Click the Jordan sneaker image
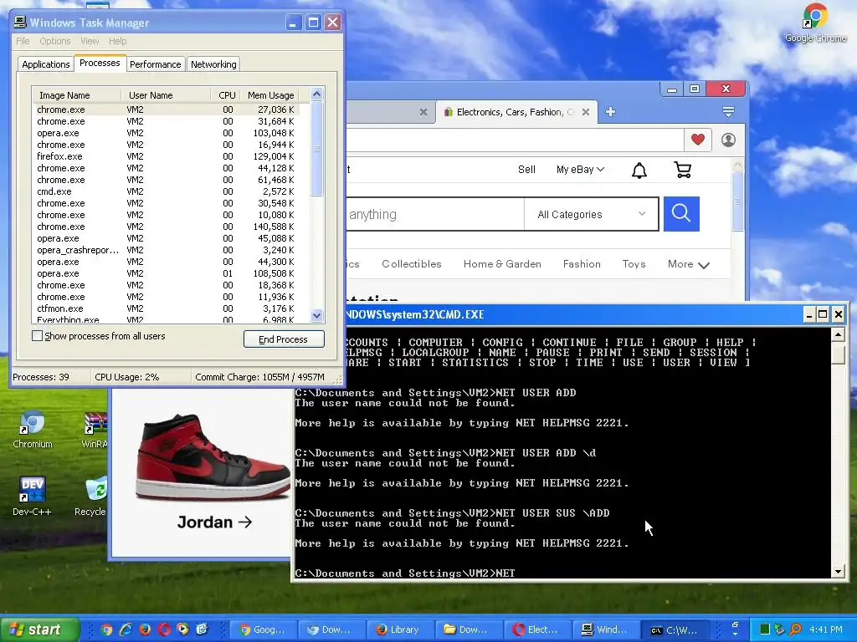Screen dimensions: 857x642 coord(213,457)
